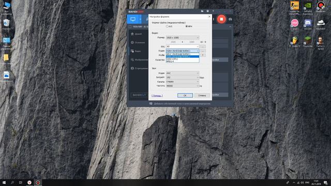Viewport: 331px width, 186px height.
Task: Show hidden tray icons with up arrow
Action: pos(294,182)
